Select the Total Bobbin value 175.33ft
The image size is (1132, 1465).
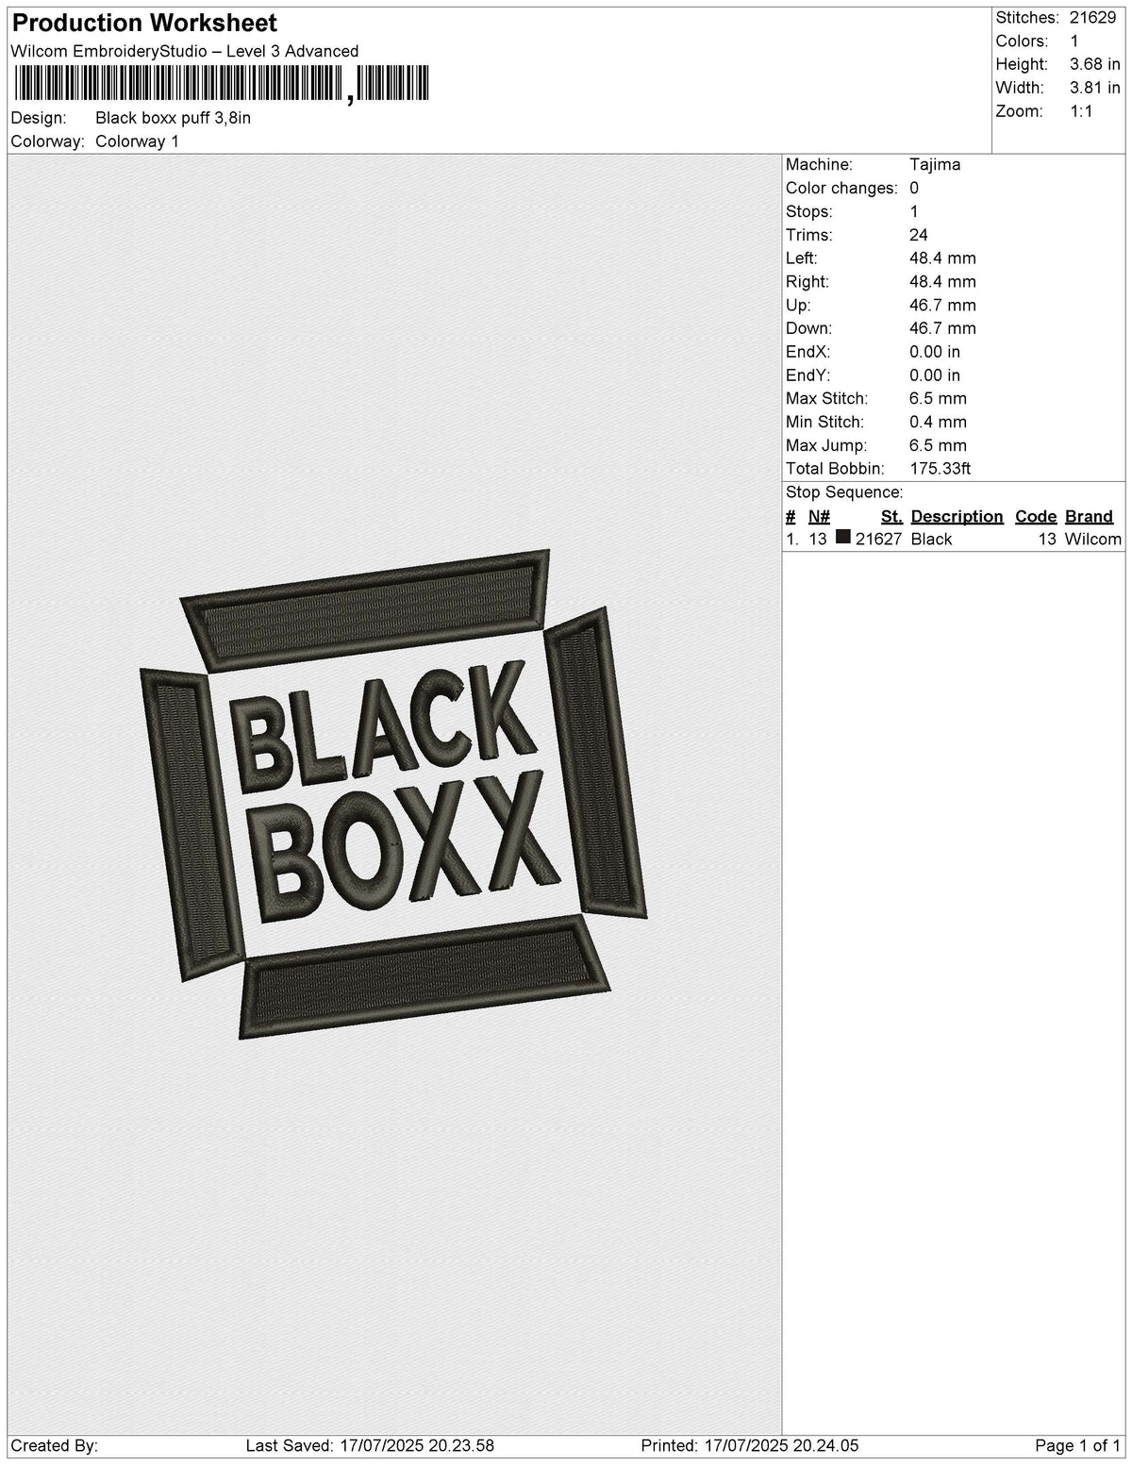[941, 469]
